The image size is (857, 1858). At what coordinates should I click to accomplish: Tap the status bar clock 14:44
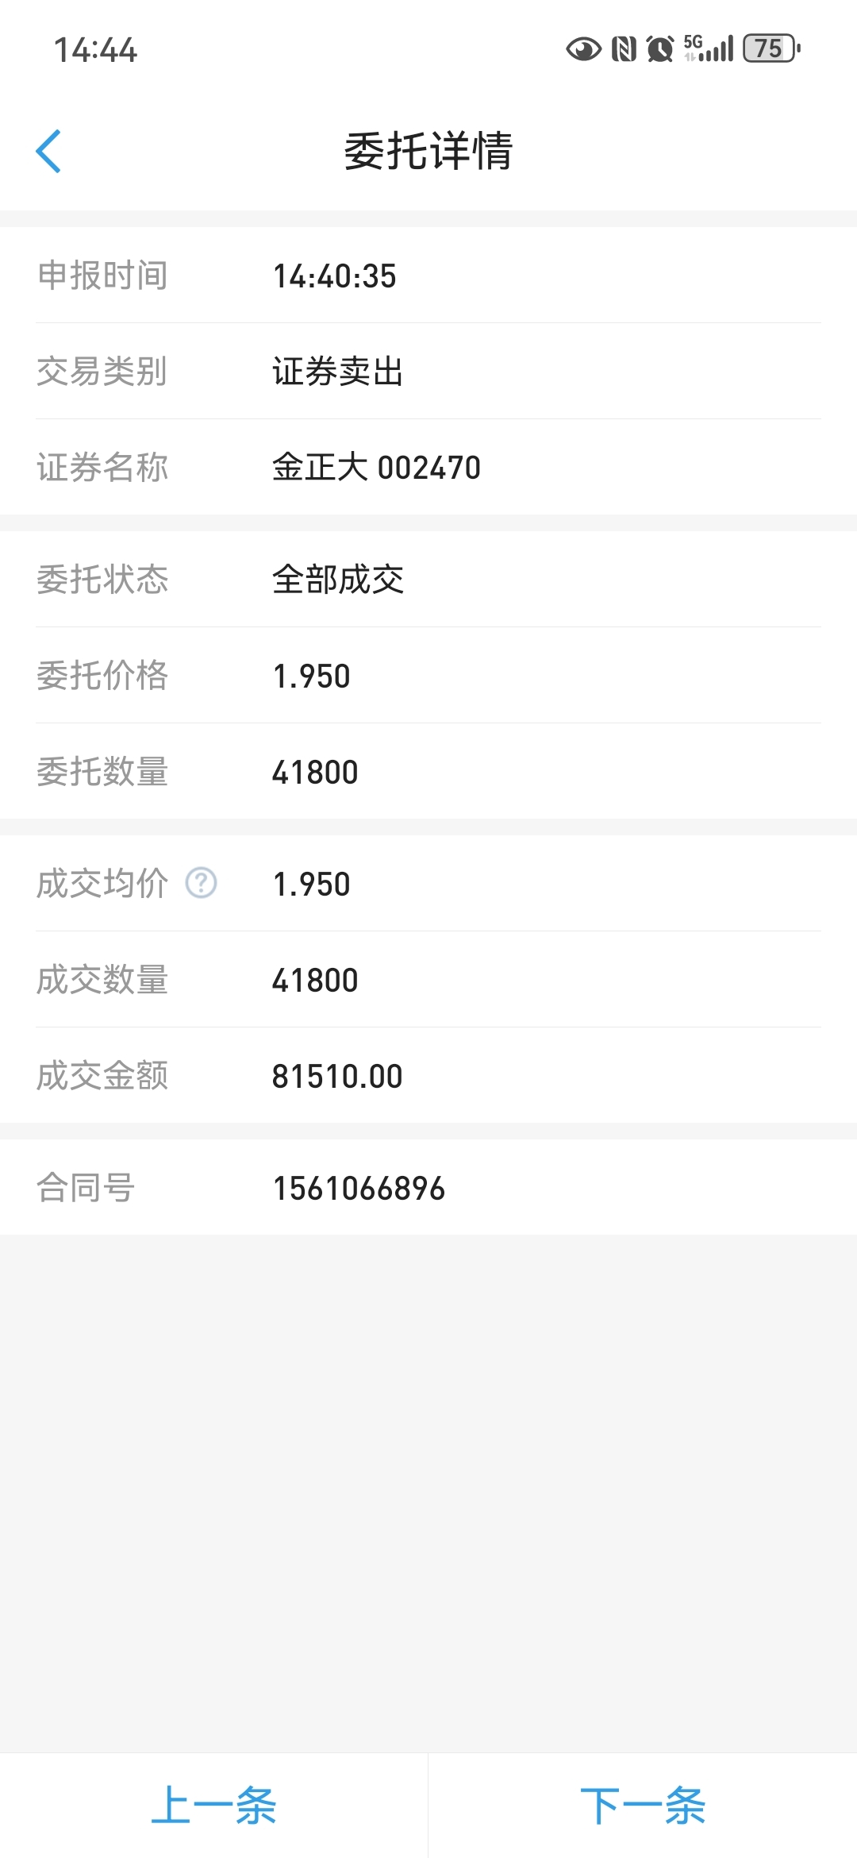[95, 50]
